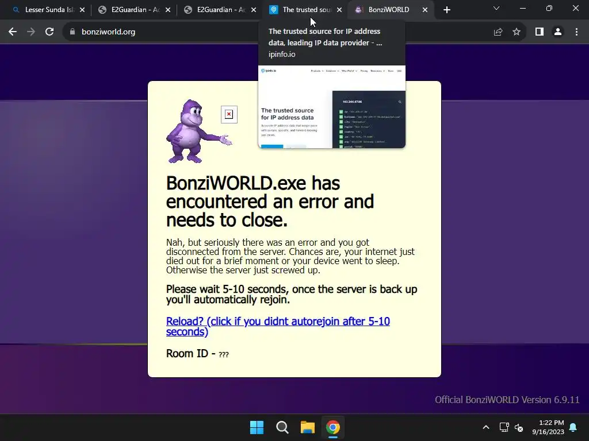The height and width of the screenshot is (441, 589).
Task: Open the Chrome profile menu
Action: click(558, 32)
